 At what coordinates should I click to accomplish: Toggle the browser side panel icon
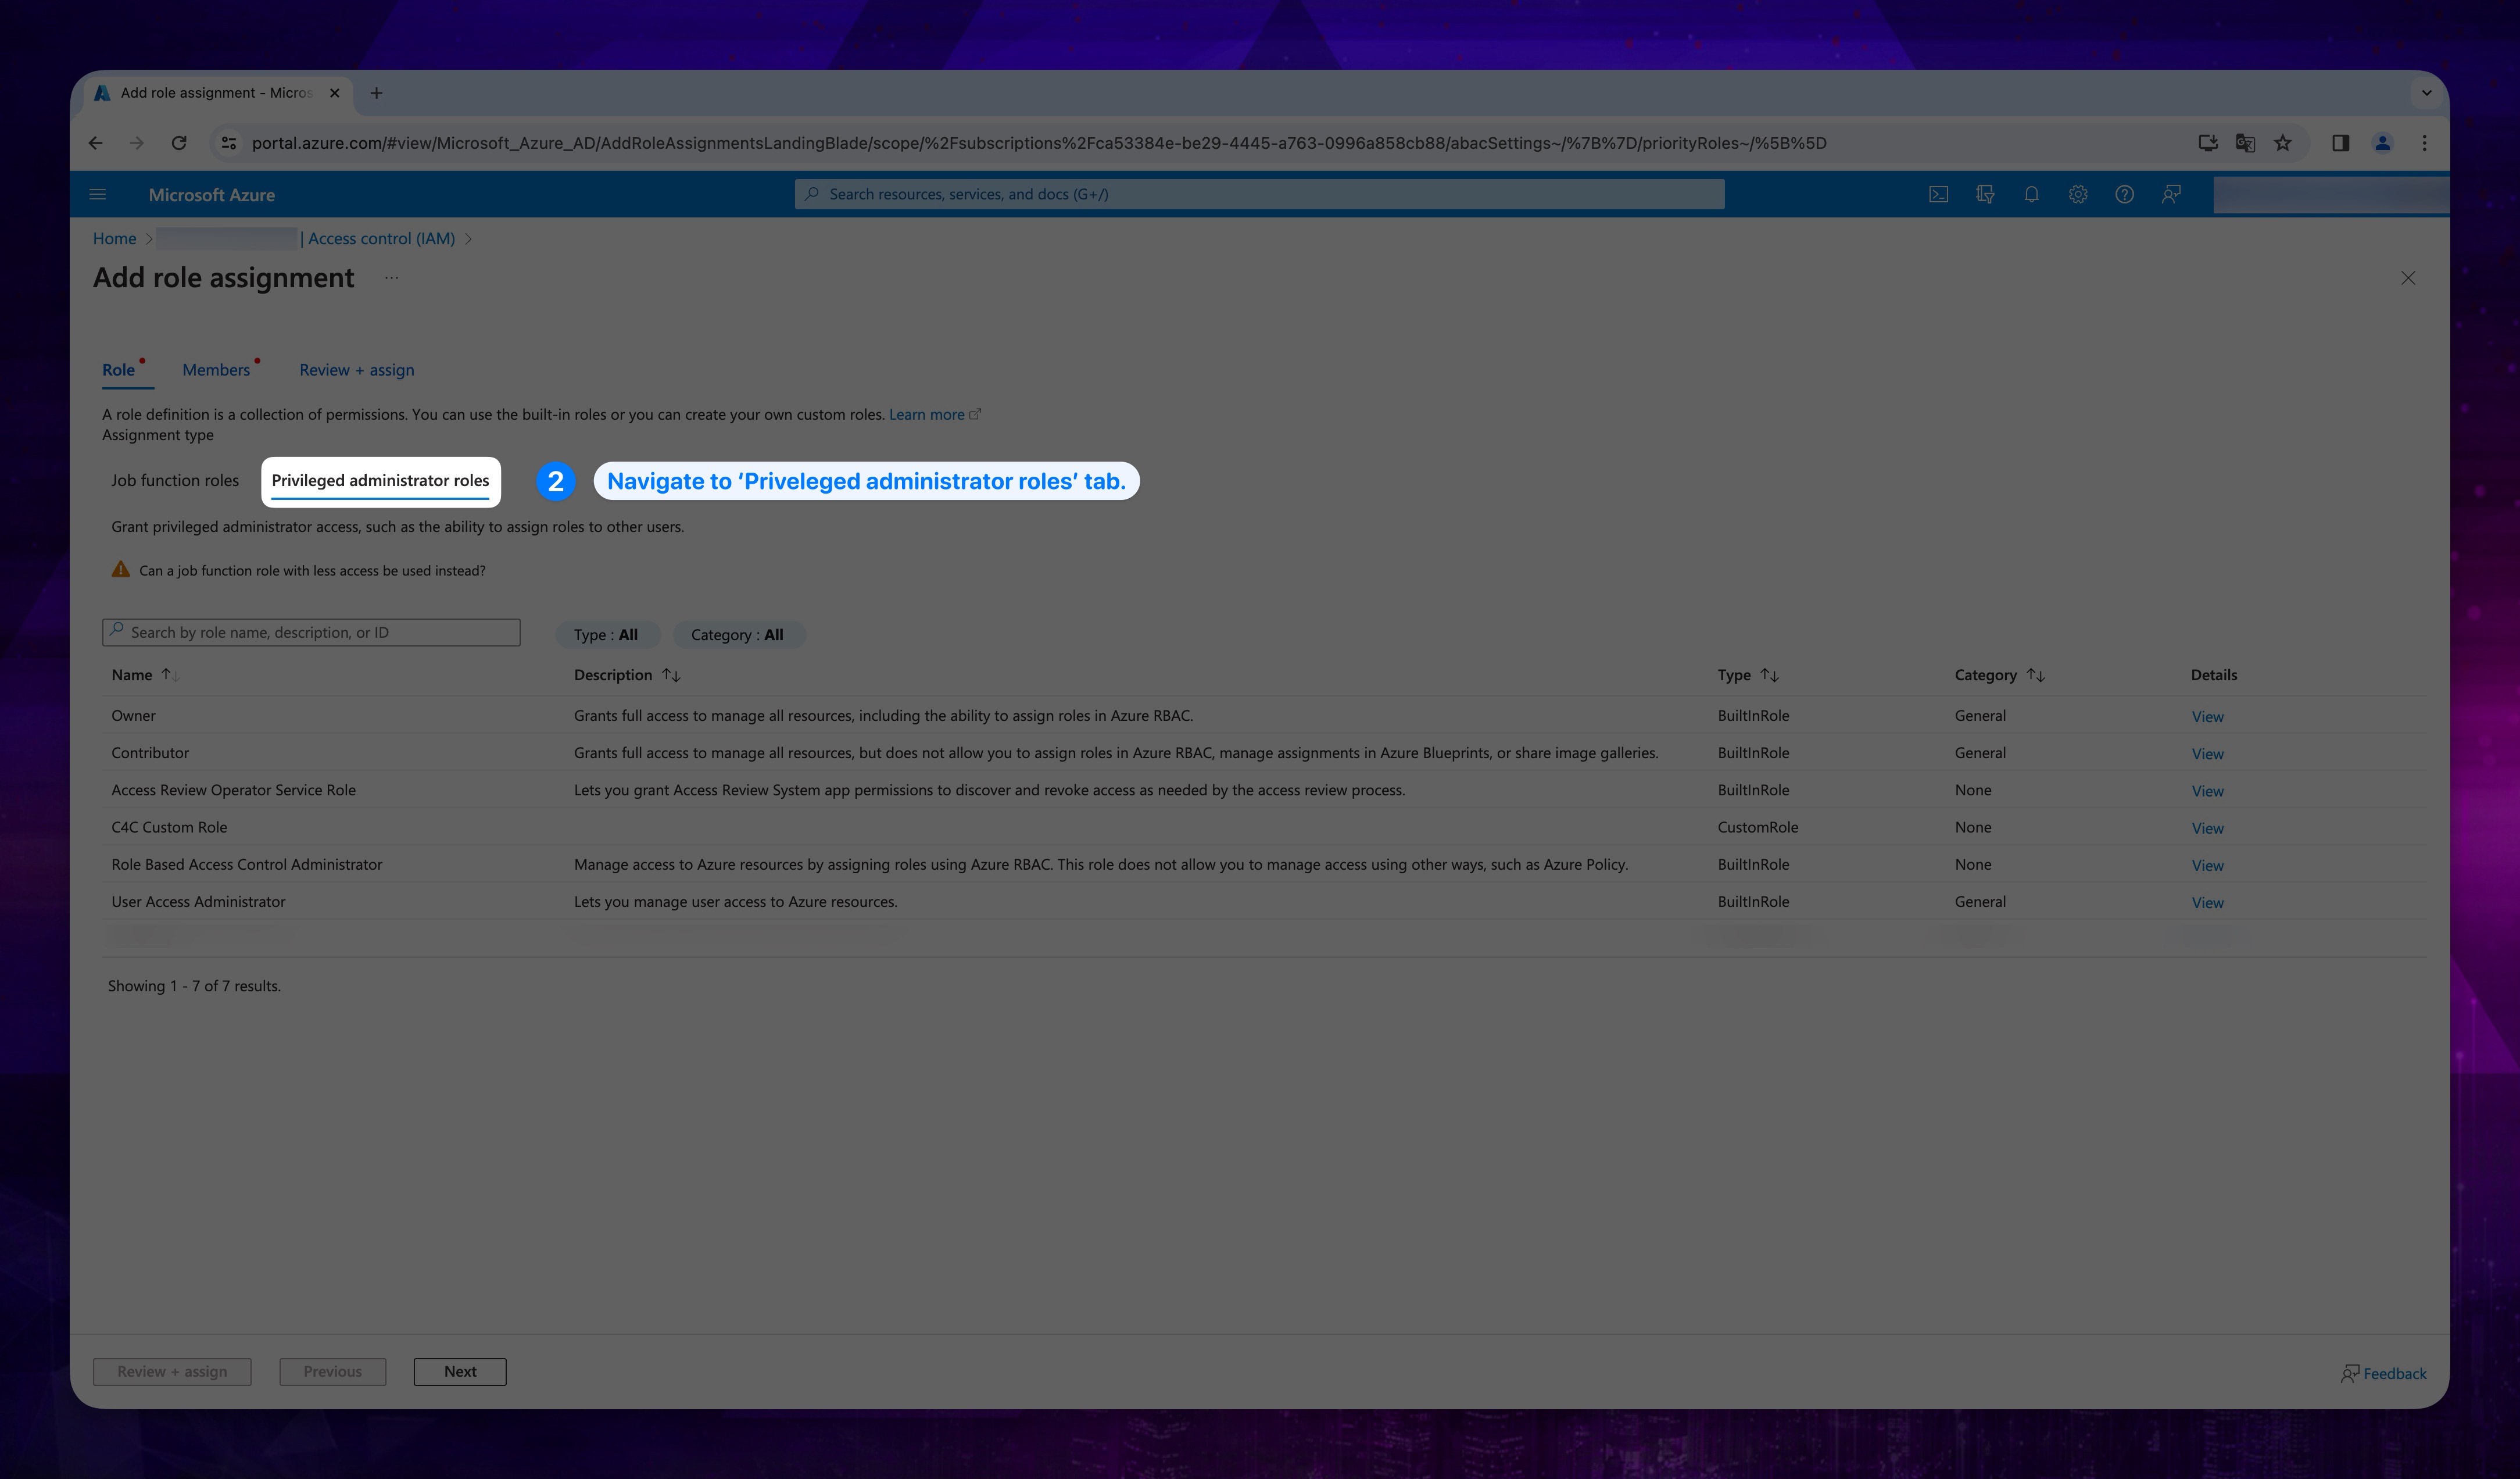click(2340, 143)
